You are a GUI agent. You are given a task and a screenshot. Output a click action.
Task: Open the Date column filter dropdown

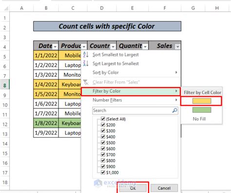tap(55, 47)
